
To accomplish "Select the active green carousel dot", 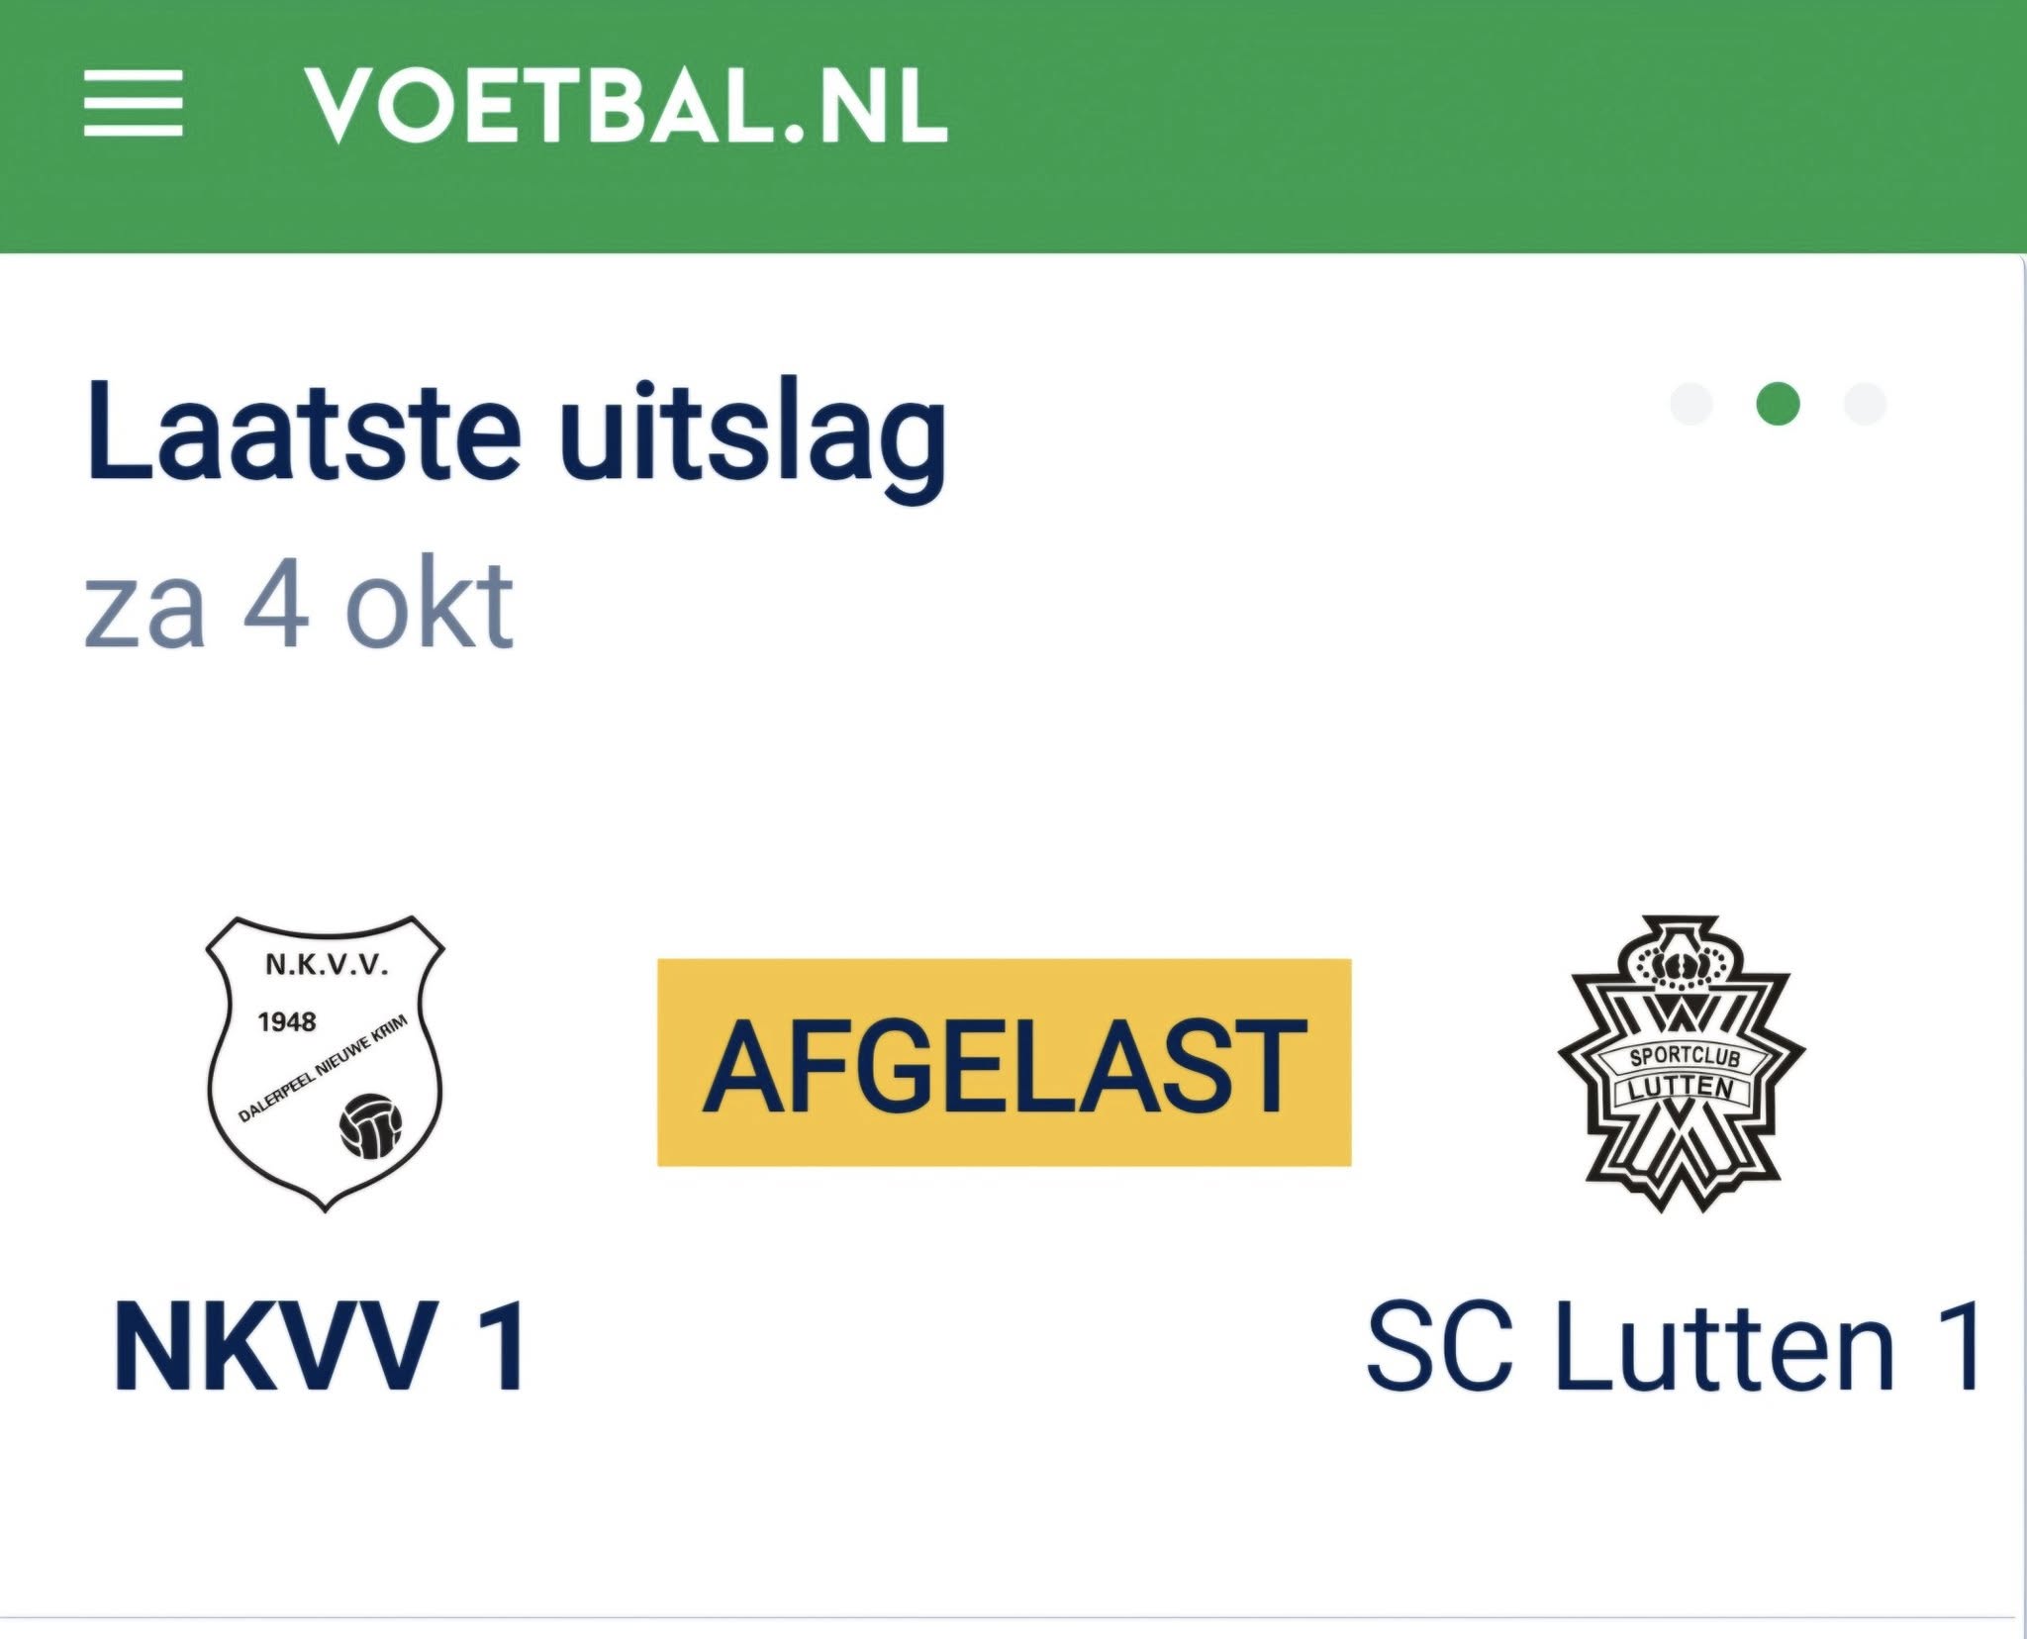I will (1778, 404).
